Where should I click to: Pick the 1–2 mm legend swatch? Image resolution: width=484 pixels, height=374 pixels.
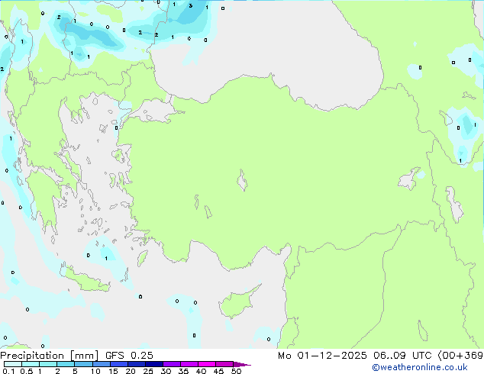[x=48, y=364]
